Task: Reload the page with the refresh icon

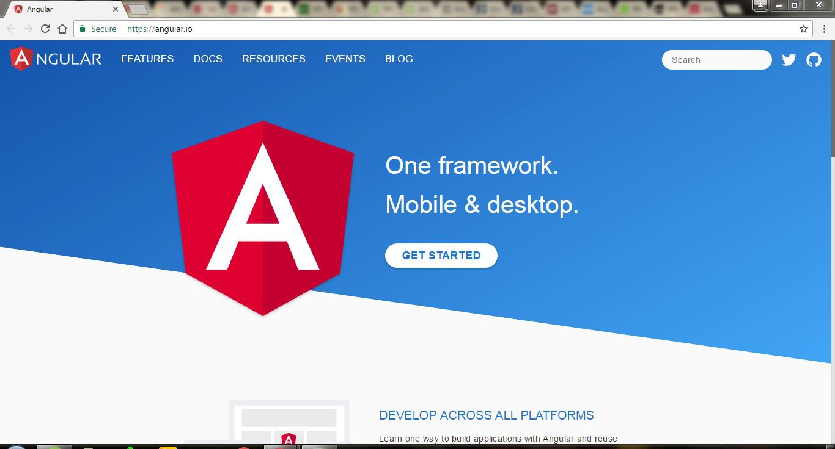Action: tap(45, 29)
